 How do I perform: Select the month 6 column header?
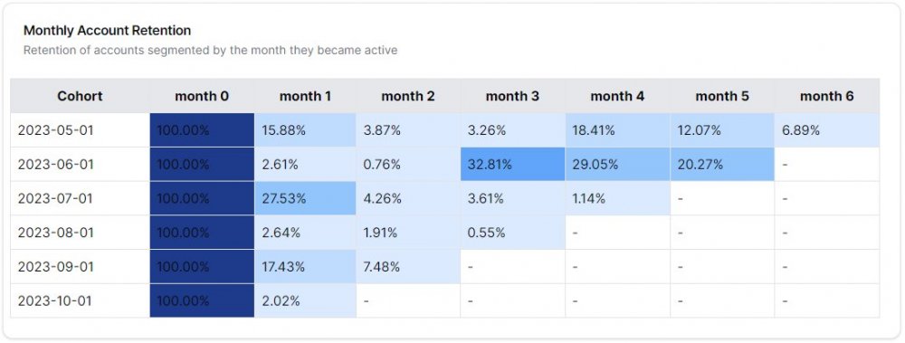pyautogui.click(x=826, y=96)
